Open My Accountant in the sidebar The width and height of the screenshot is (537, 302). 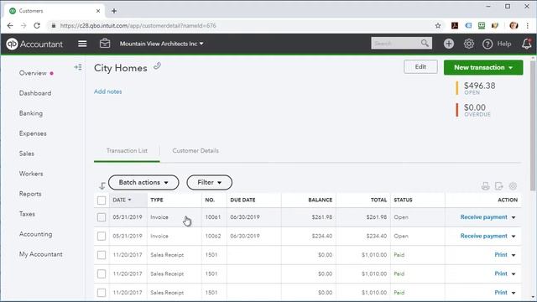[41, 254]
